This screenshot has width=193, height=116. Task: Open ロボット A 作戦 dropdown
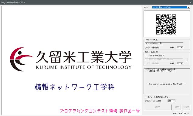[180, 48]
